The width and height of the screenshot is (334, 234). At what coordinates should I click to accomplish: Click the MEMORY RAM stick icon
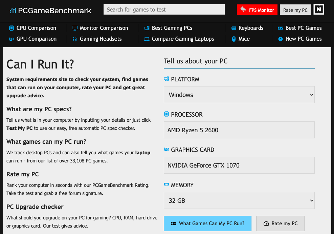(x=166, y=184)
